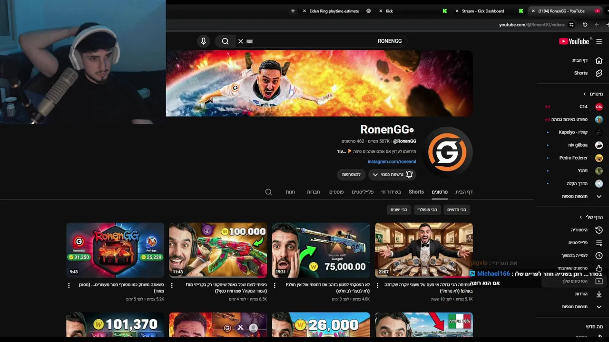
Task: Open niv gilboa subscription
Action: pyautogui.click(x=578, y=145)
